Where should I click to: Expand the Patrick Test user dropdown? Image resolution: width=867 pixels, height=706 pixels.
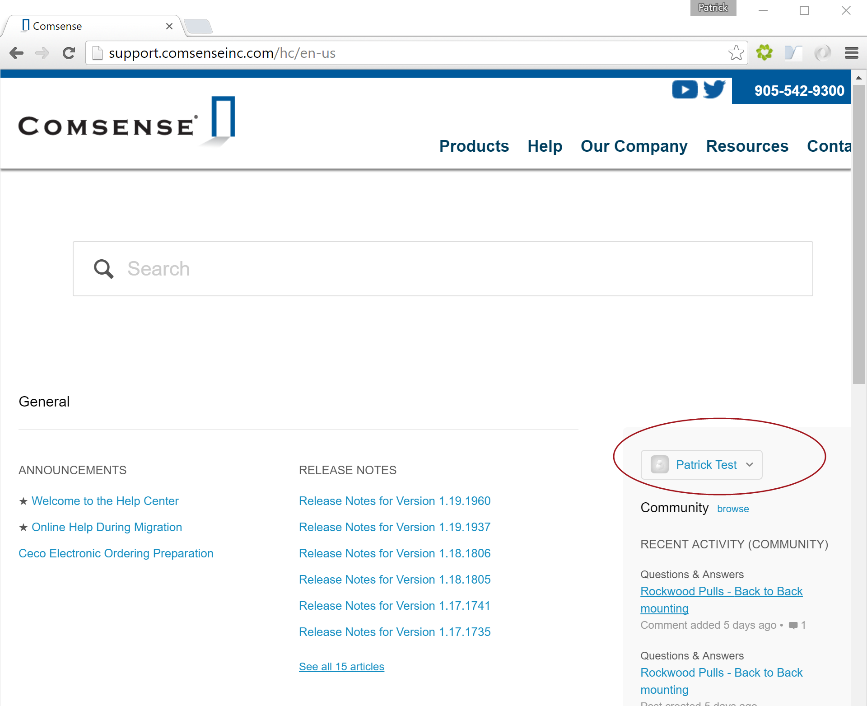[x=701, y=464]
